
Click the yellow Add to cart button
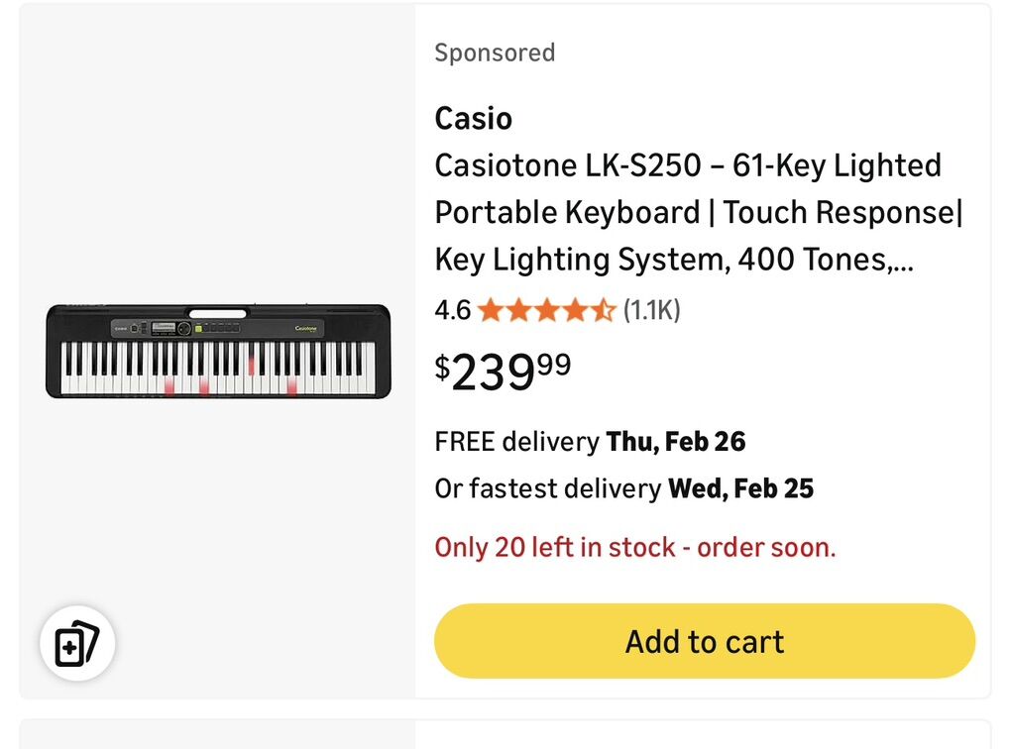pyautogui.click(x=705, y=641)
